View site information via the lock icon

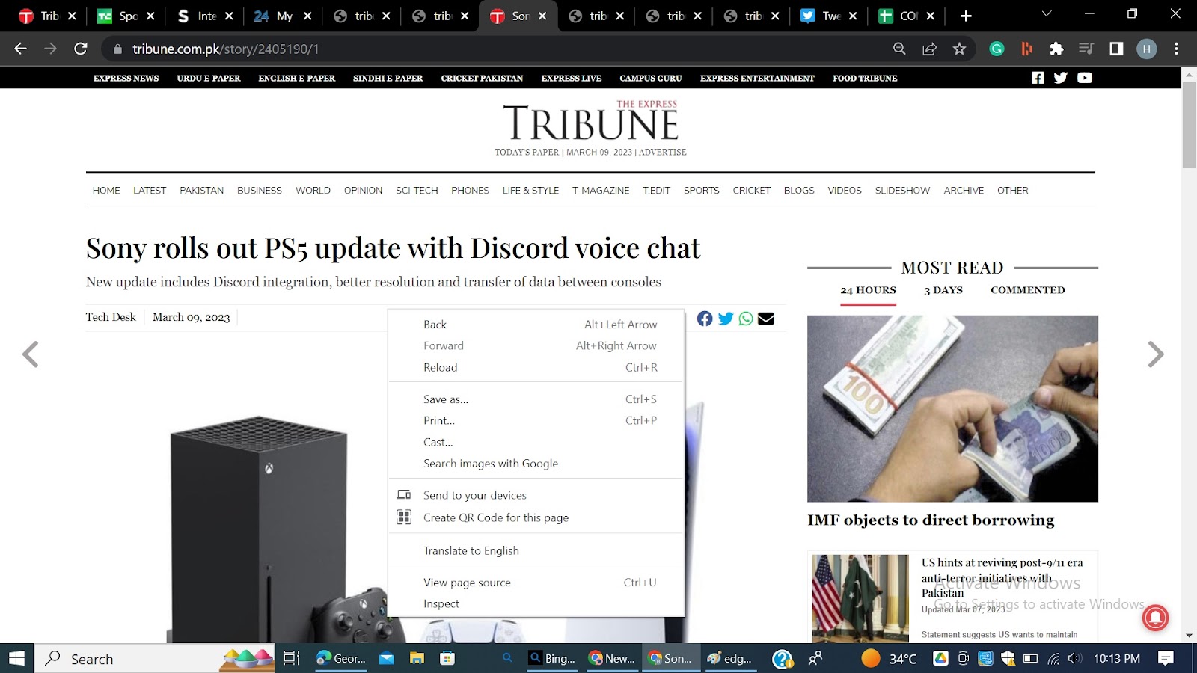tap(117, 49)
